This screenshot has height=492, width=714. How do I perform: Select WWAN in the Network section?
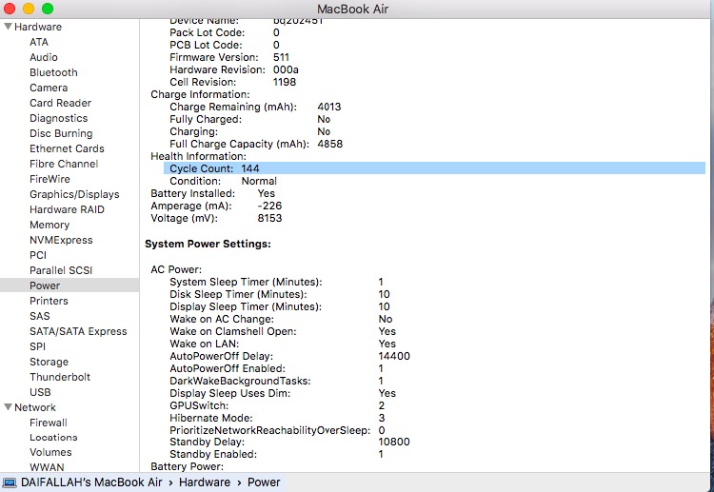click(x=47, y=468)
